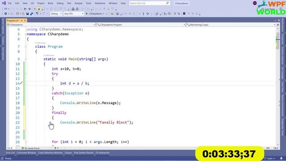The height and width of the screenshot is (161, 286).
Task: Open the Debug menu
Action: tap(60, 3)
